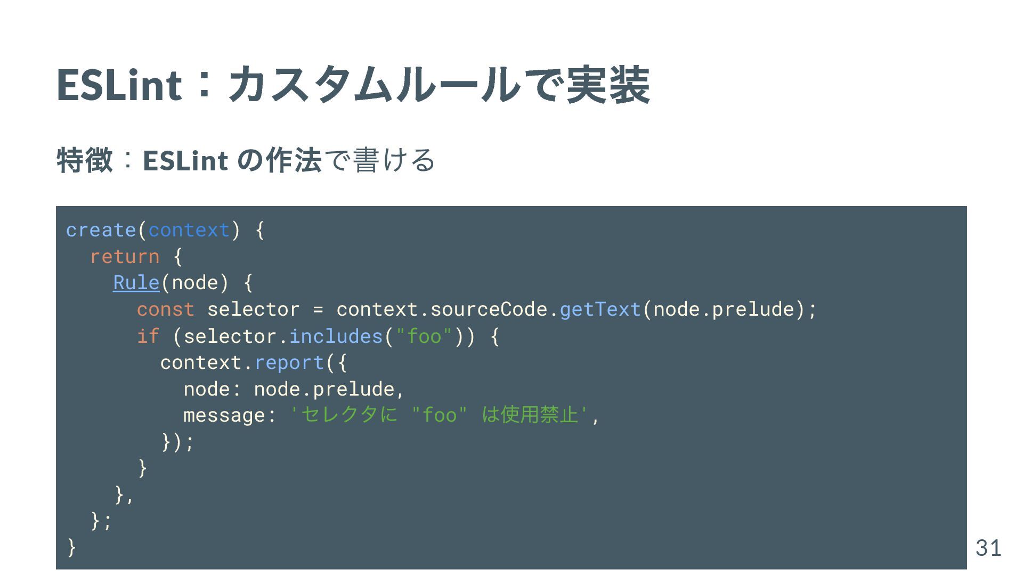Click the getText method call

(600, 309)
